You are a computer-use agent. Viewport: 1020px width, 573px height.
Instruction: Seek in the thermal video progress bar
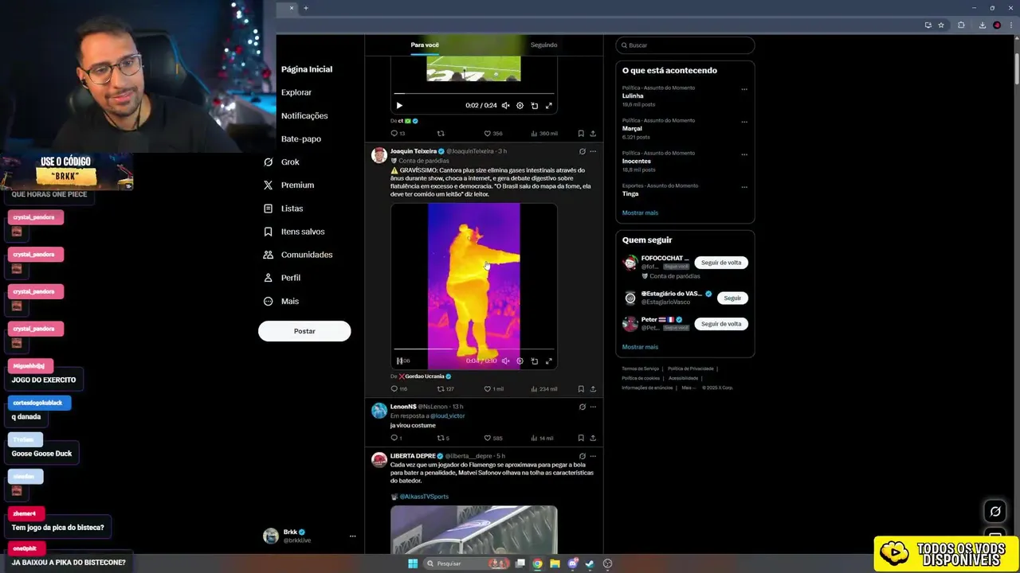tap(473, 349)
